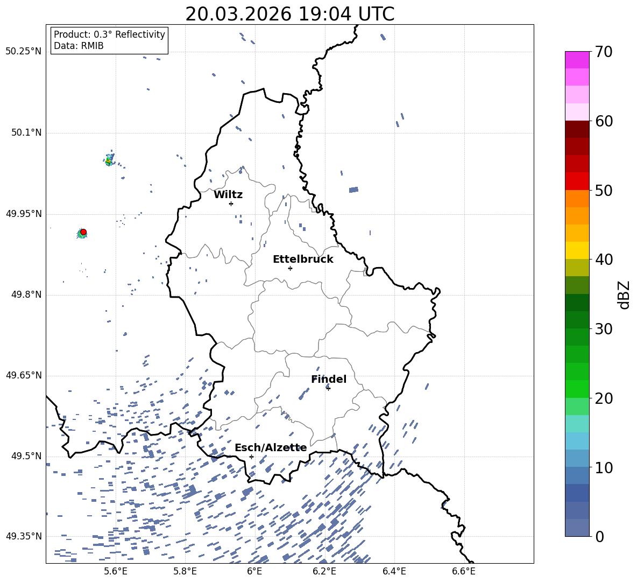637x582 pixels.
Task: Click the 5.8°E longitude label
Action: tap(185, 571)
